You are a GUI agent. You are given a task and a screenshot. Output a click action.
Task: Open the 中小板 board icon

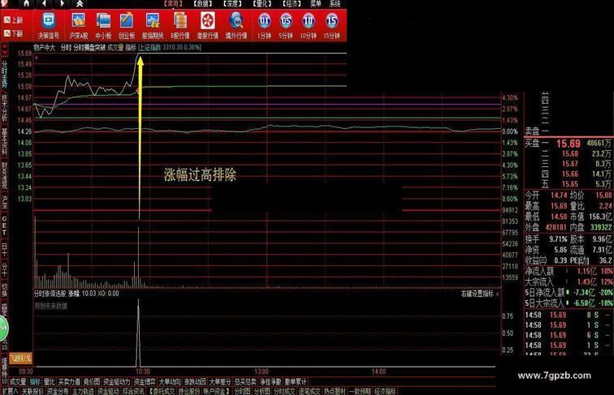(x=103, y=26)
